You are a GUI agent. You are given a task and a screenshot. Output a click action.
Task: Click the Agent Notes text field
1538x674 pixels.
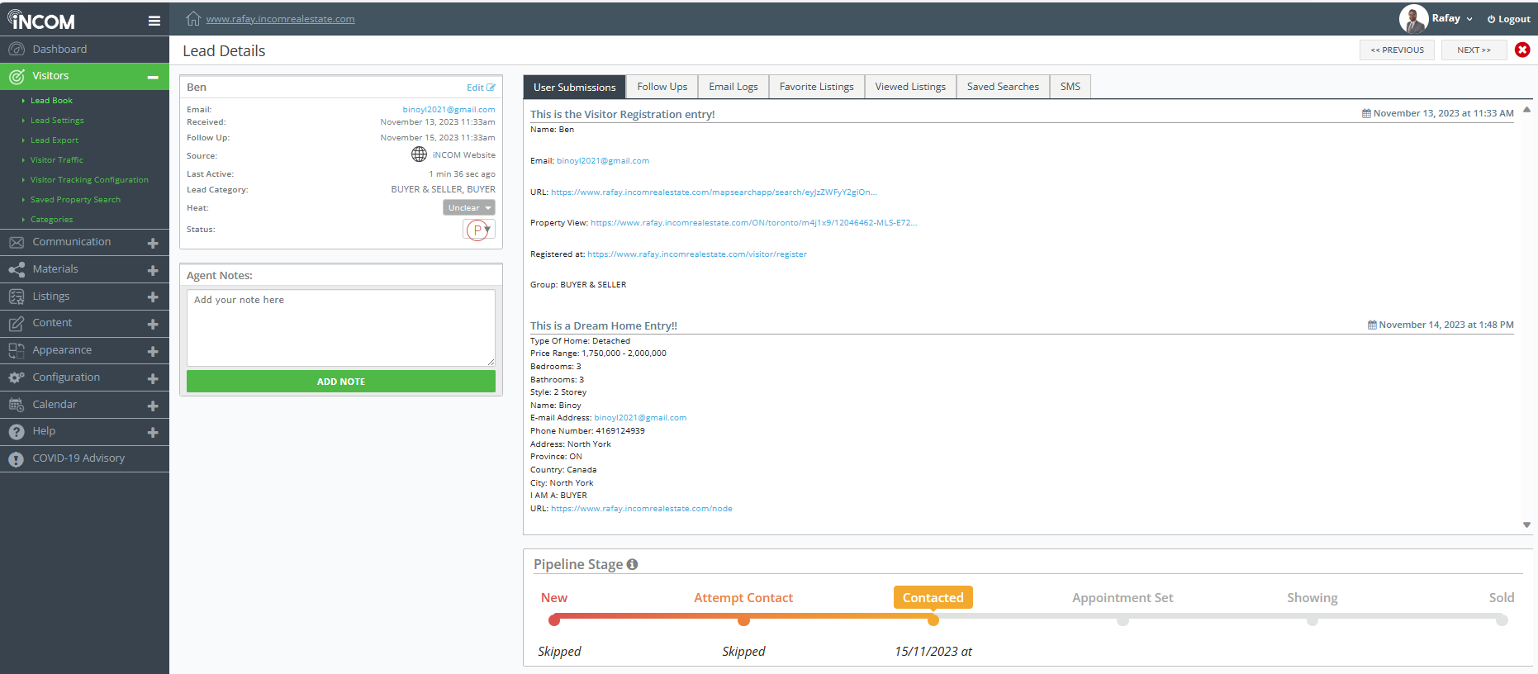340,327
